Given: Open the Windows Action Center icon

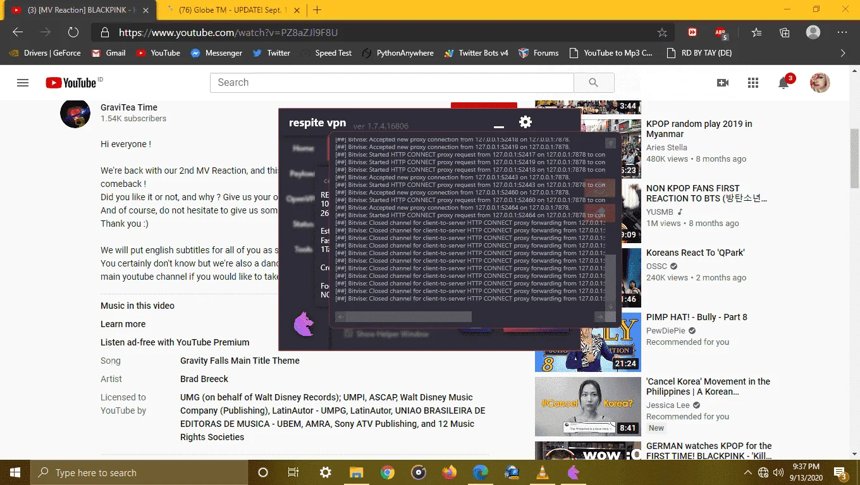Looking at the screenshot, I should pyautogui.click(x=840, y=472).
